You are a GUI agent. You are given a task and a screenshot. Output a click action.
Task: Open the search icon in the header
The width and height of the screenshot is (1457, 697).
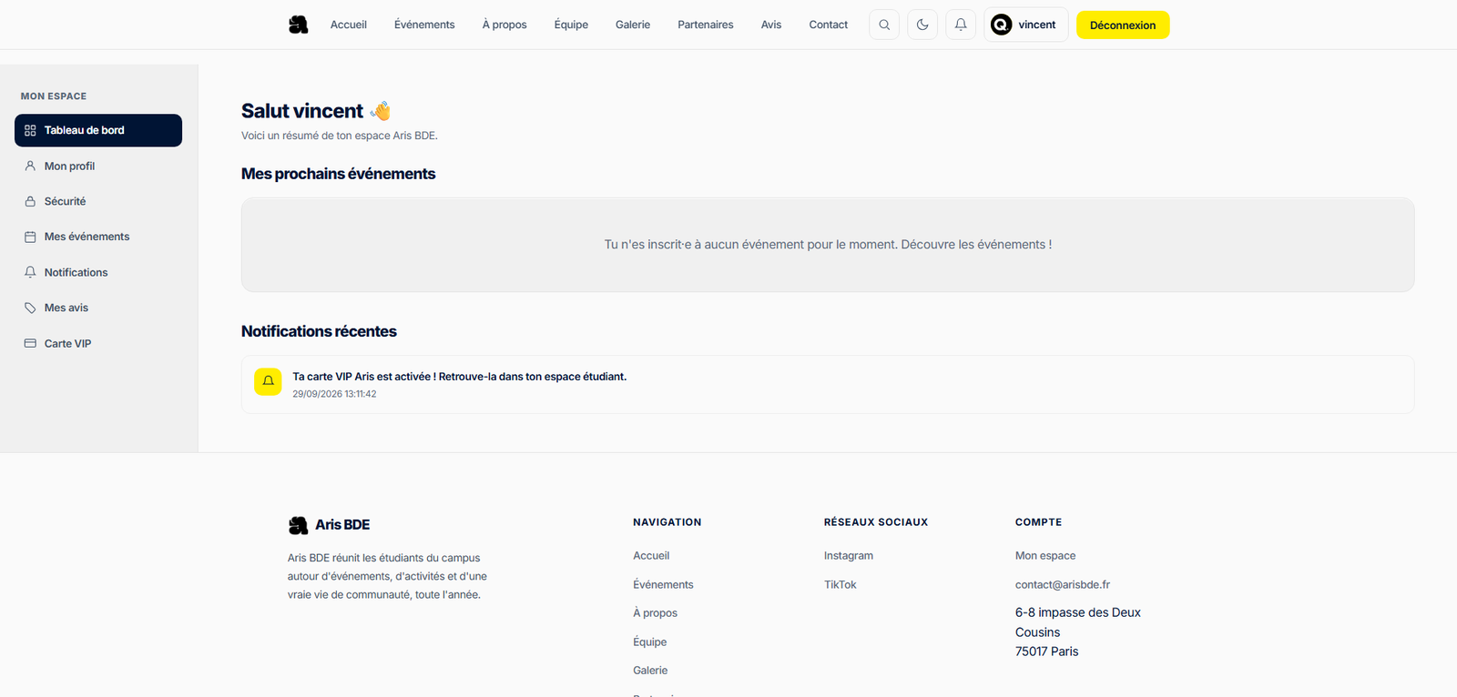884,25
